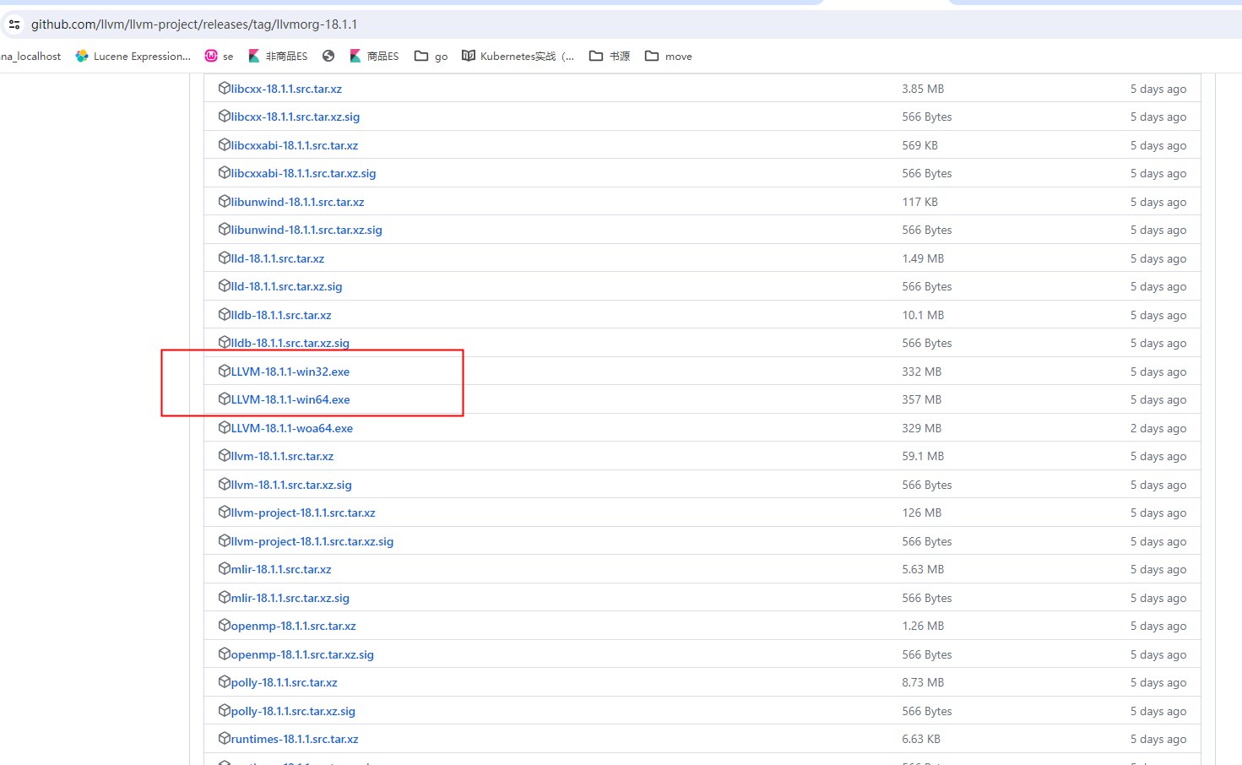
Task: Open the se bookmark
Action: [x=220, y=56]
